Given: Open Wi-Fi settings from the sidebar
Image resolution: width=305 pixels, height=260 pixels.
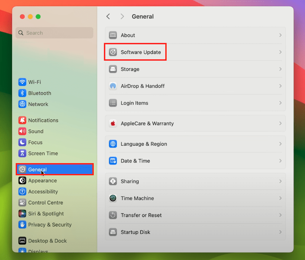Looking at the screenshot, I should pos(22,82).
